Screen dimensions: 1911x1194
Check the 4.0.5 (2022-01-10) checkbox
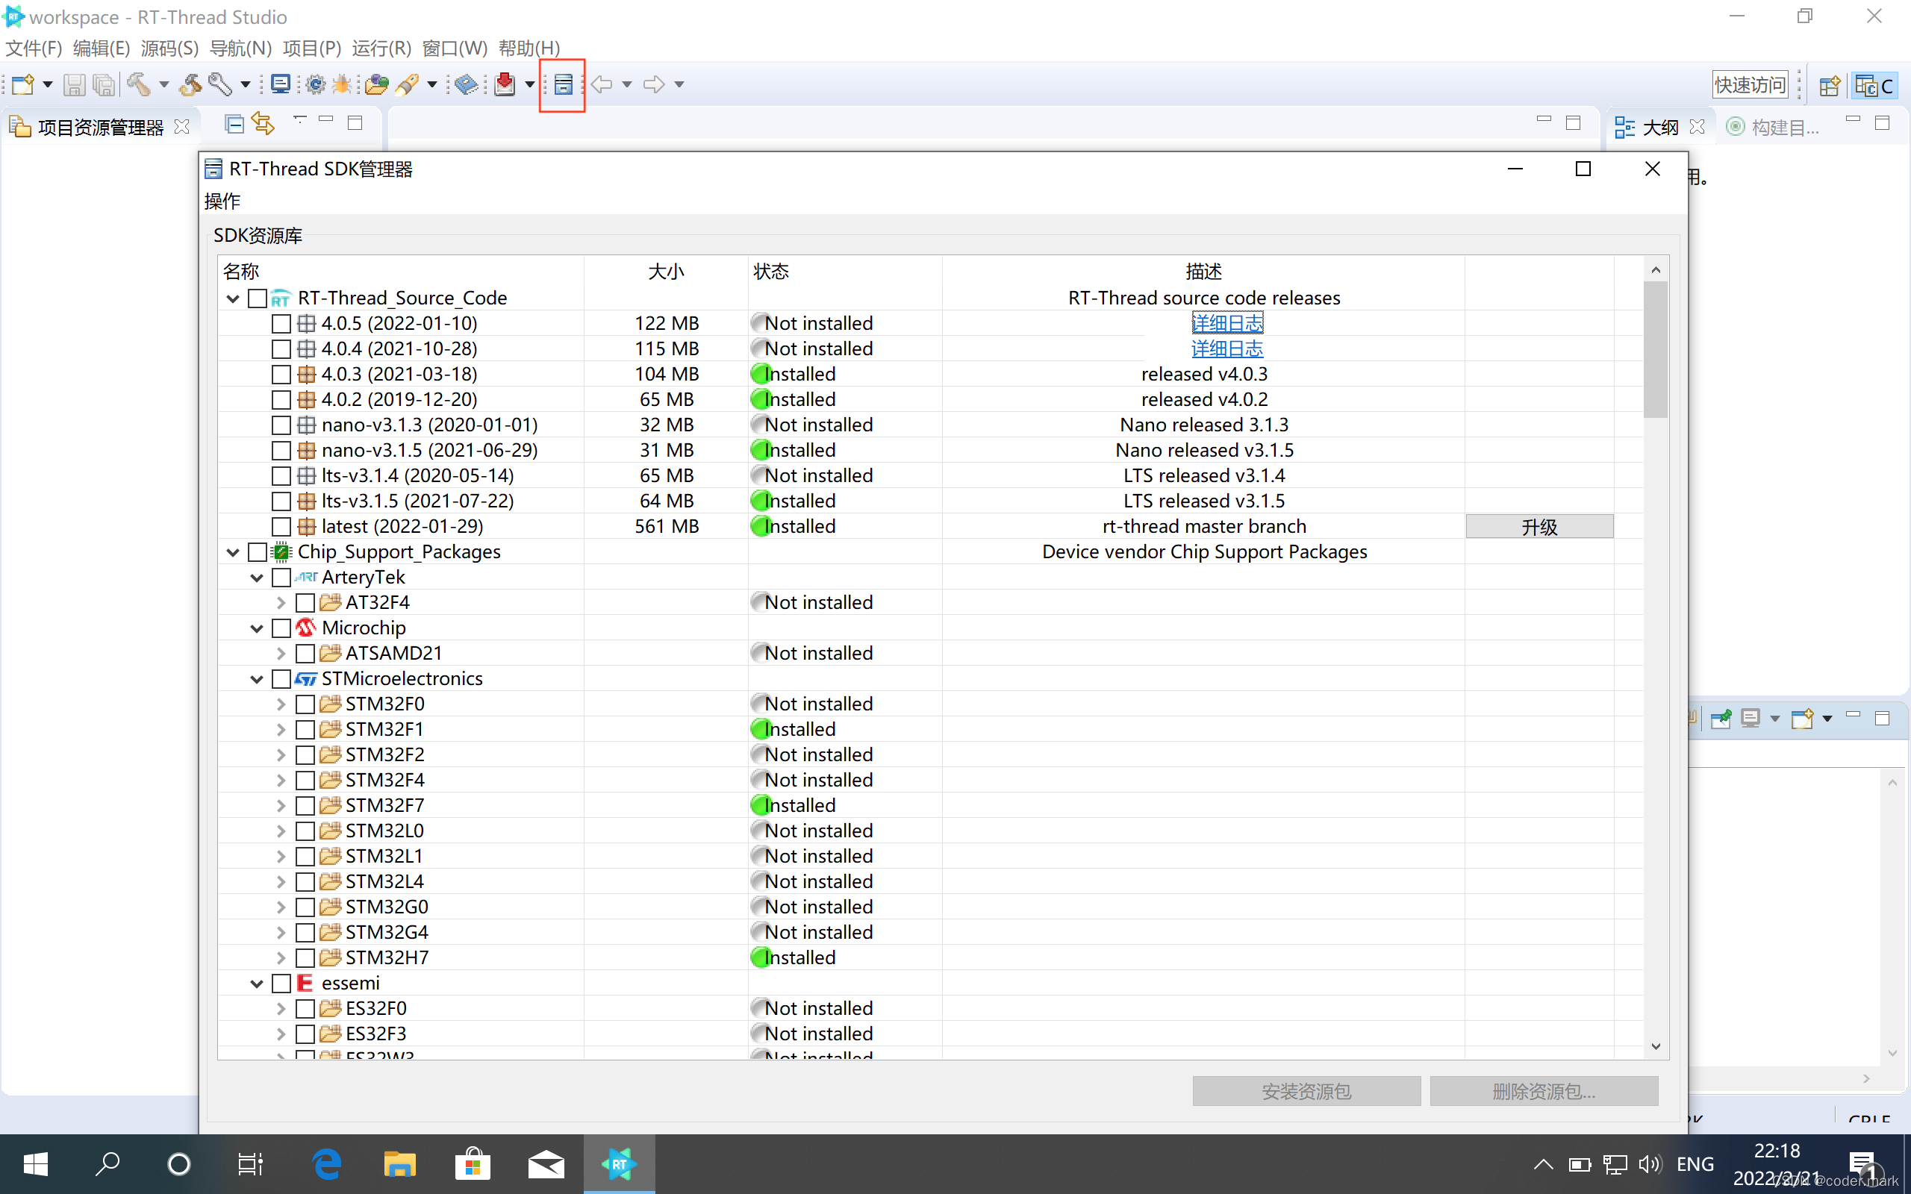[281, 324]
